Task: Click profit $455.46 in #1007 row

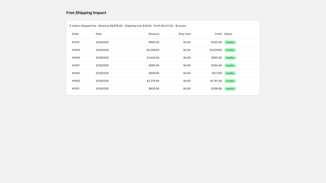Action: coord(216,65)
